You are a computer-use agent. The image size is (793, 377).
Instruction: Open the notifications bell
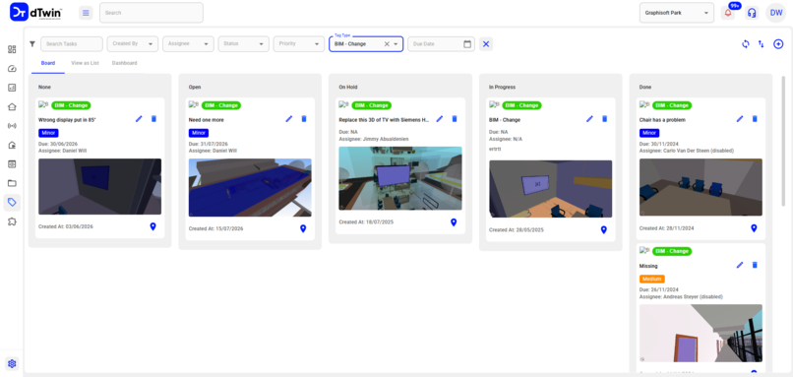[728, 13]
